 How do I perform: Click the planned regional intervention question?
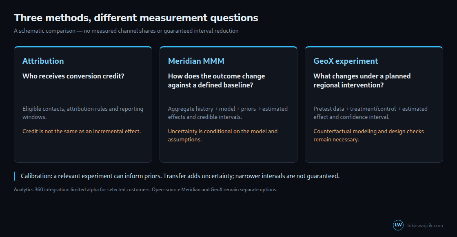coord(362,80)
